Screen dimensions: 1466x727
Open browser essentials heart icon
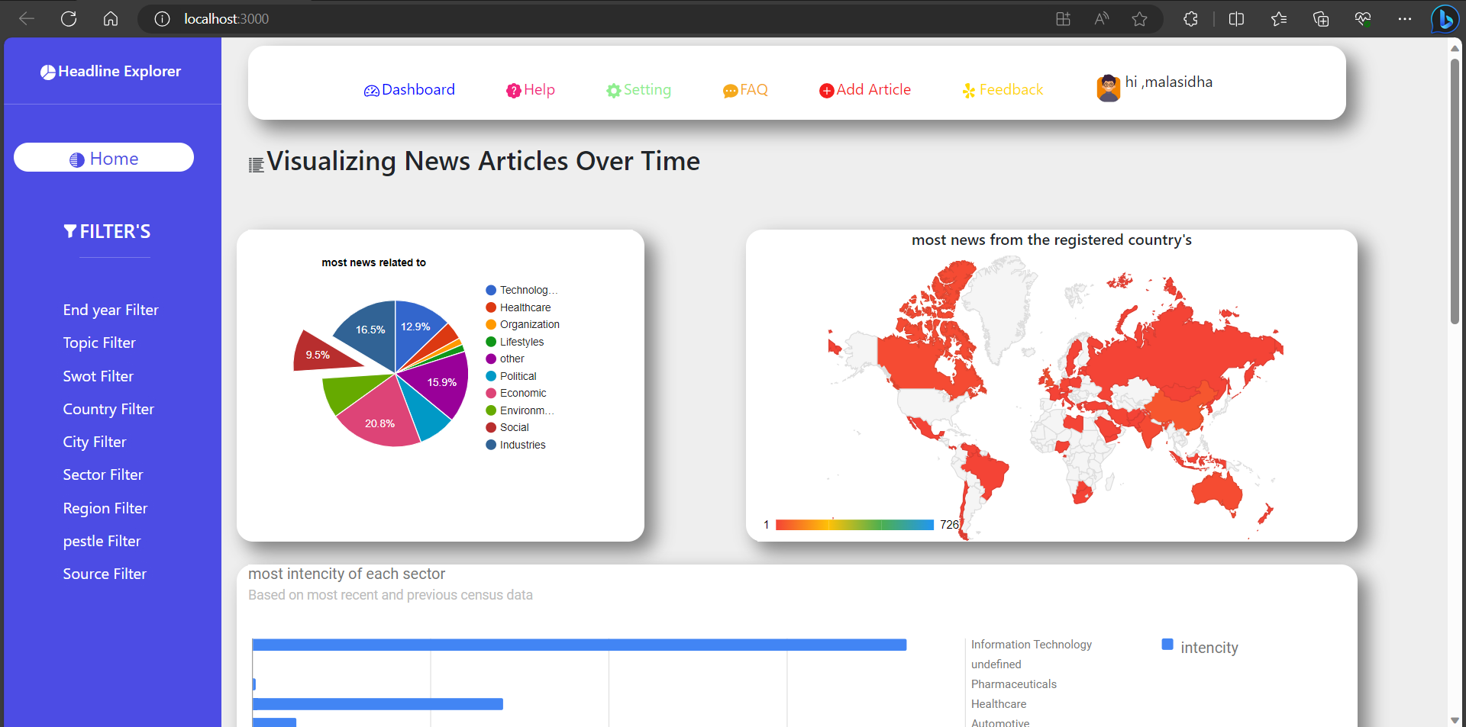pos(1363,19)
